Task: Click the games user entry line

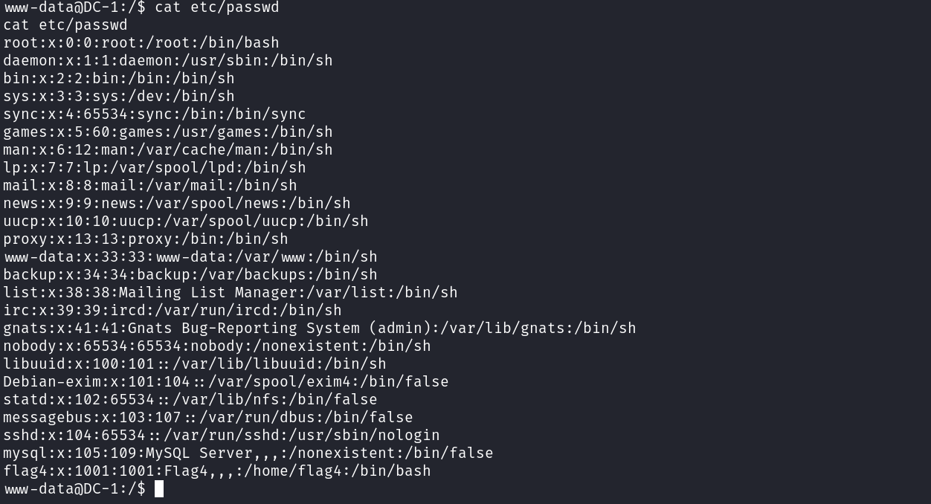Action: [167, 132]
